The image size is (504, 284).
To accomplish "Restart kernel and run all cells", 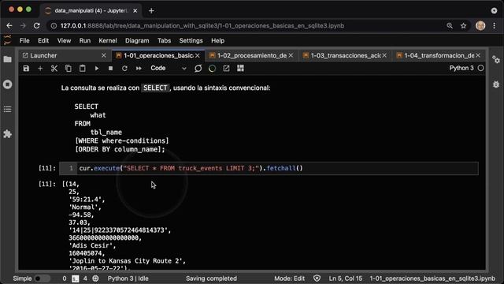I will point(139,69).
